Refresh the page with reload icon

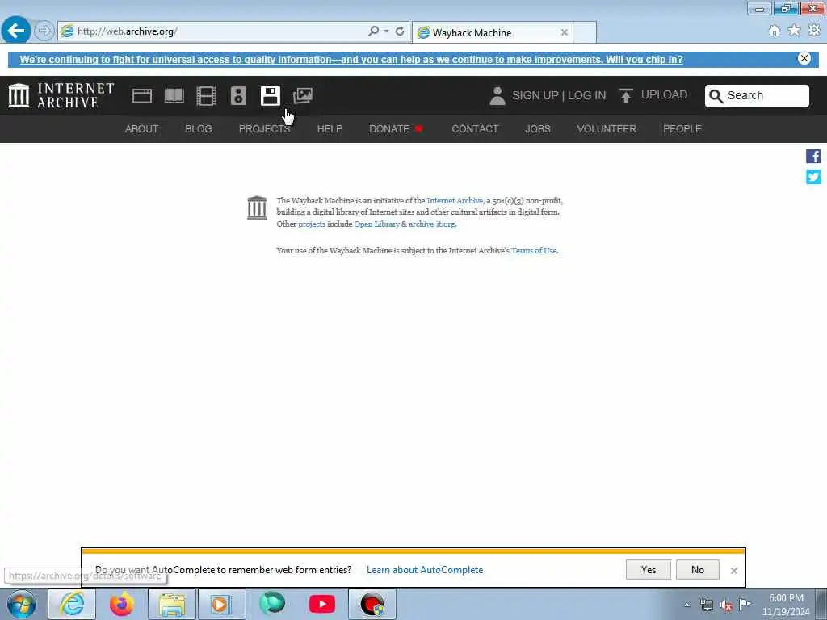tap(400, 31)
